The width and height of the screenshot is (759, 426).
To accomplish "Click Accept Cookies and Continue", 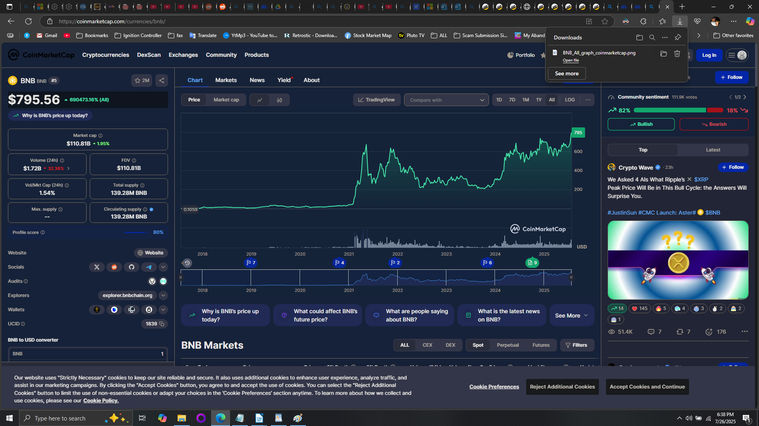I will pos(648,387).
